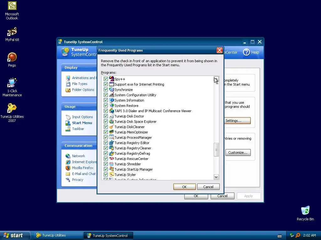The image size is (321, 240).
Task: Switch to TuneUp SystemControl taskbar button
Action: click(108, 236)
